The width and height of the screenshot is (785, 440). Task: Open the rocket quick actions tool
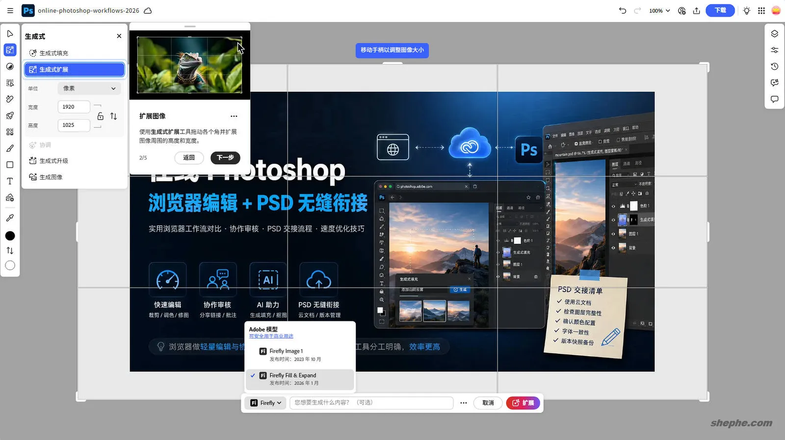tap(10, 116)
